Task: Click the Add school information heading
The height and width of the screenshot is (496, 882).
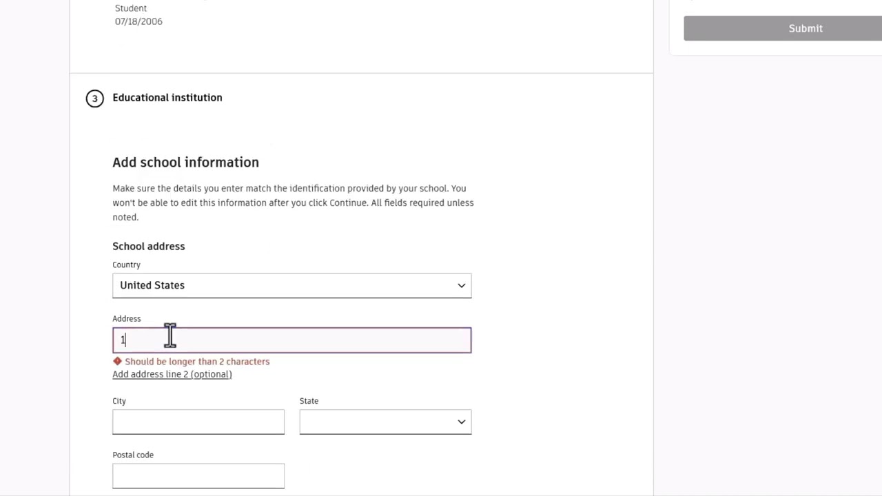Action: 185,163
